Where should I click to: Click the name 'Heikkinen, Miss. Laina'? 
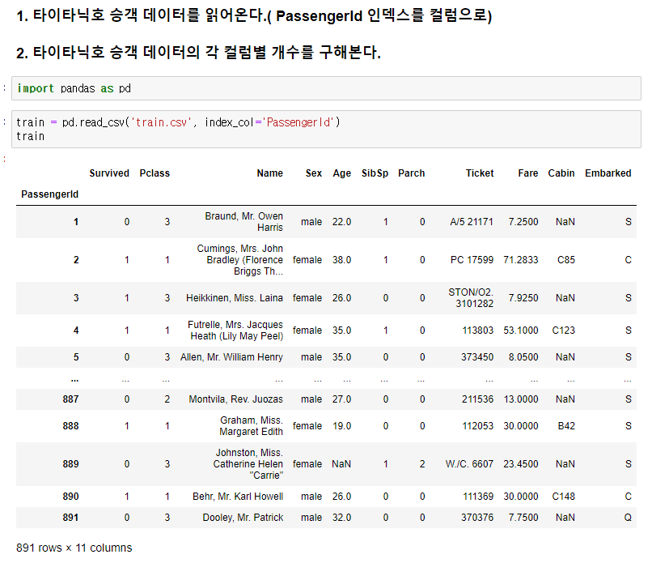(x=235, y=298)
